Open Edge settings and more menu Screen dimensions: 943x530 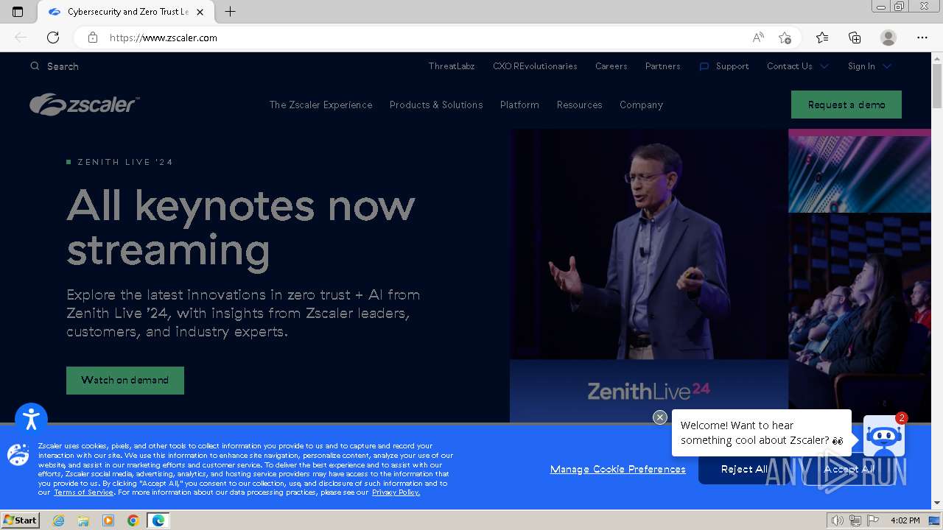(922, 38)
